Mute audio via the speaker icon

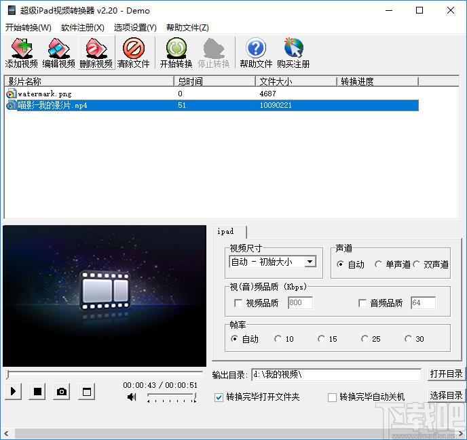click(132, 397)
